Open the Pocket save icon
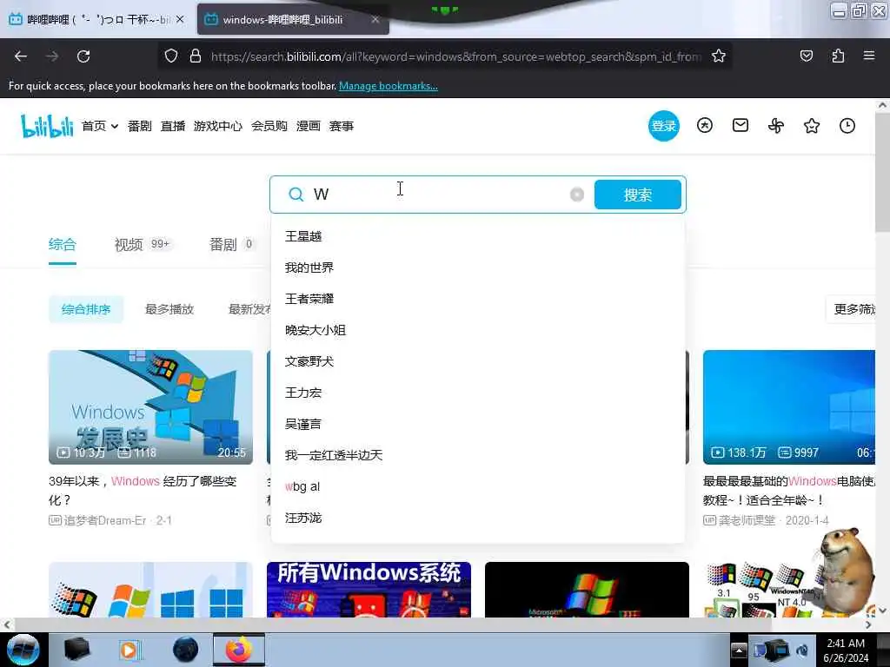 click(x=806, y=56)
